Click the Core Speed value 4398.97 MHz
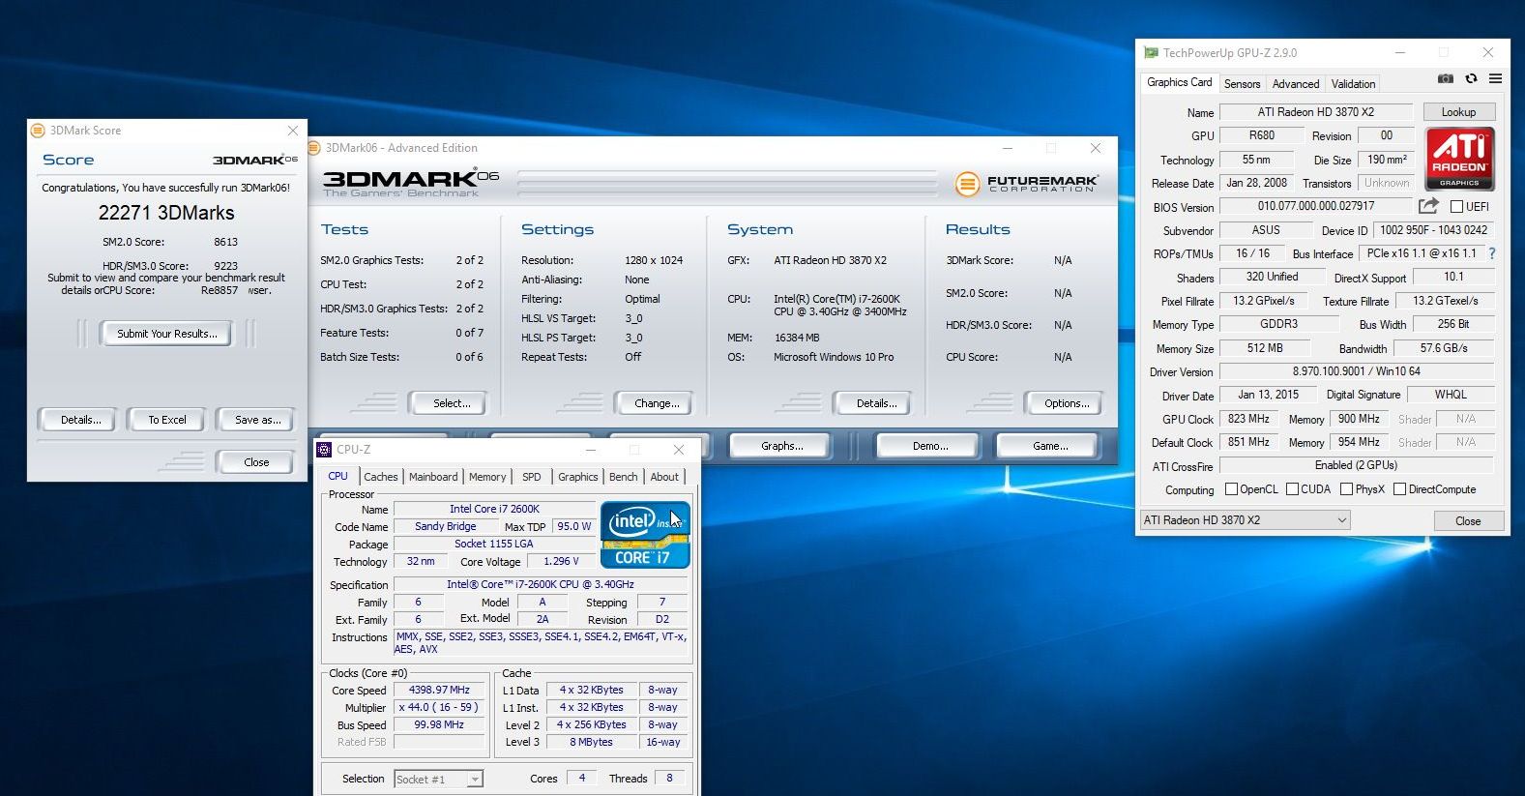This screenshot has width=1525, height=796. pyautogui.click(x=439, y=690)
